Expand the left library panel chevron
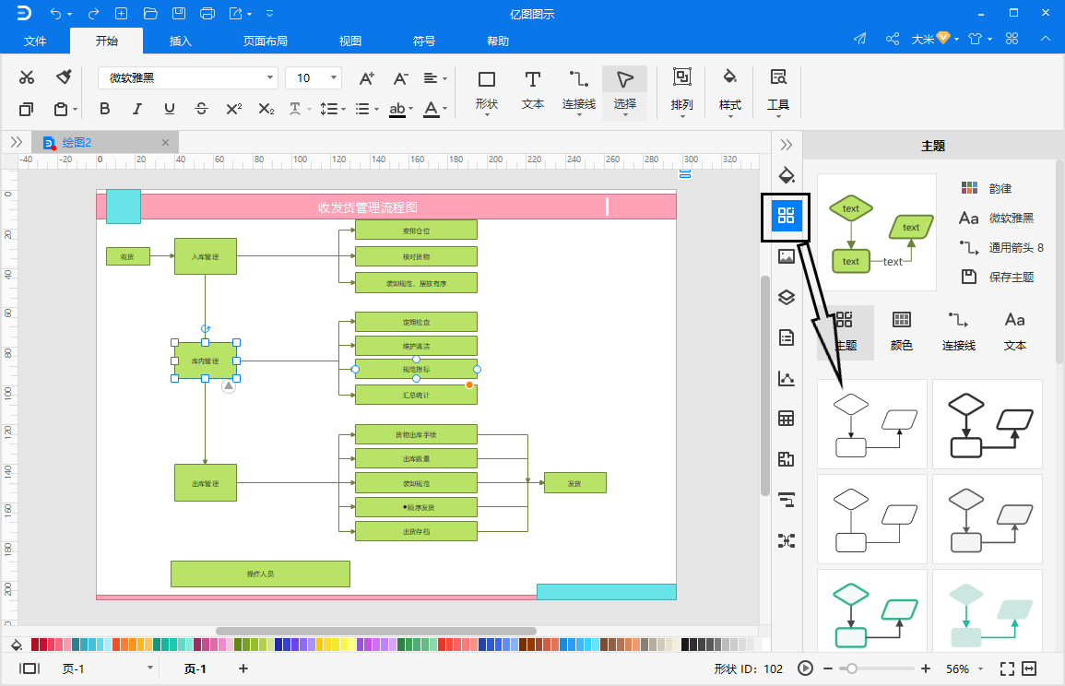 [17, 142]
